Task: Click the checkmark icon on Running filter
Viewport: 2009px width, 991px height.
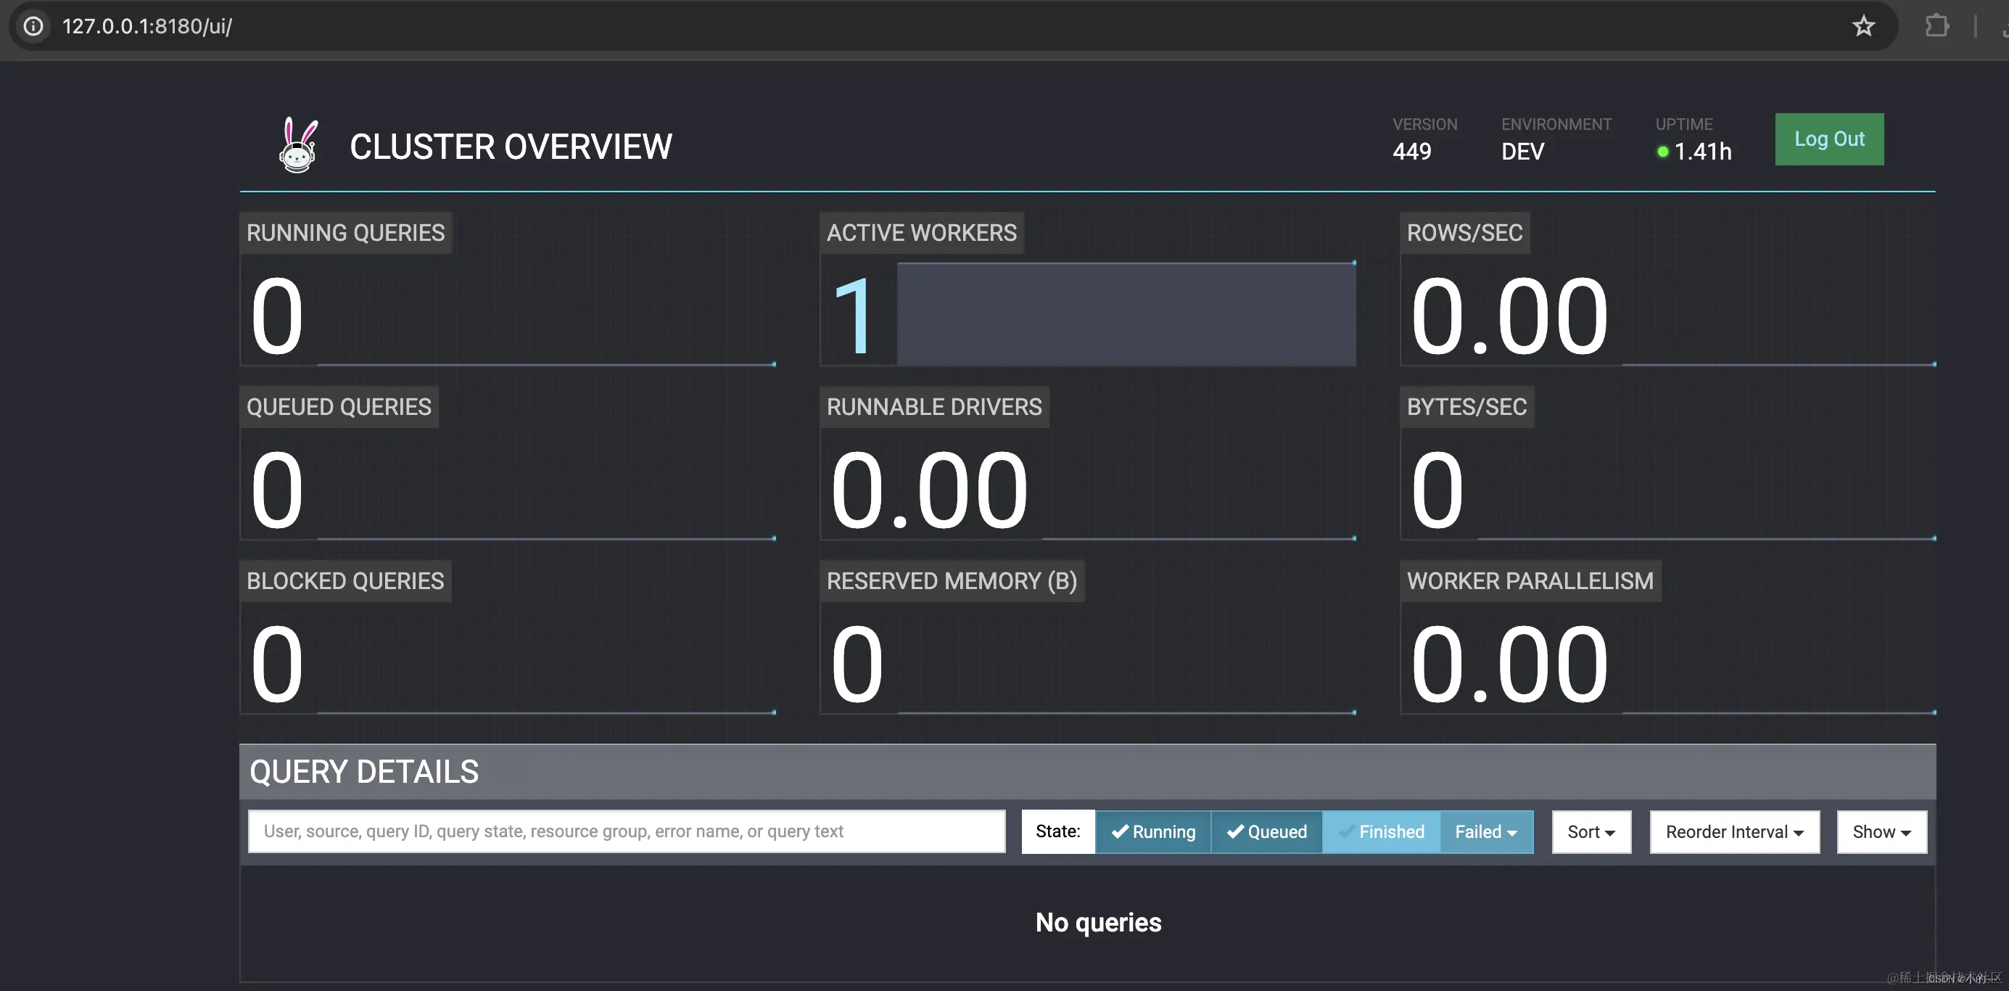Action: 1119,831
